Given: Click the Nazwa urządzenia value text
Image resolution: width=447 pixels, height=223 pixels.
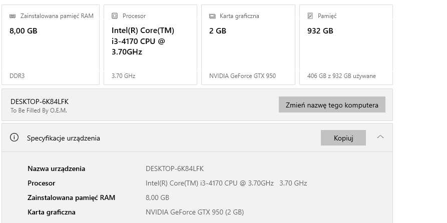Looking at the screenshot, I should (x=175, y=168).
